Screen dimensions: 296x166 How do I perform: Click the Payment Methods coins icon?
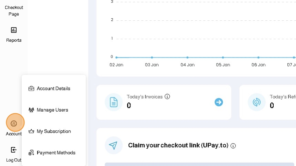coord(31,153)
